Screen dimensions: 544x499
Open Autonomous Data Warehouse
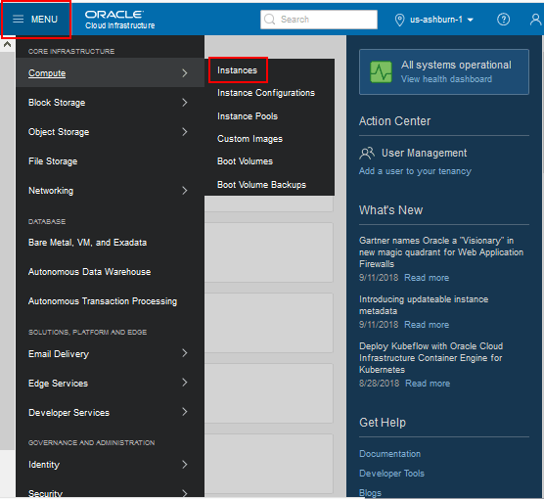point(89,272)
